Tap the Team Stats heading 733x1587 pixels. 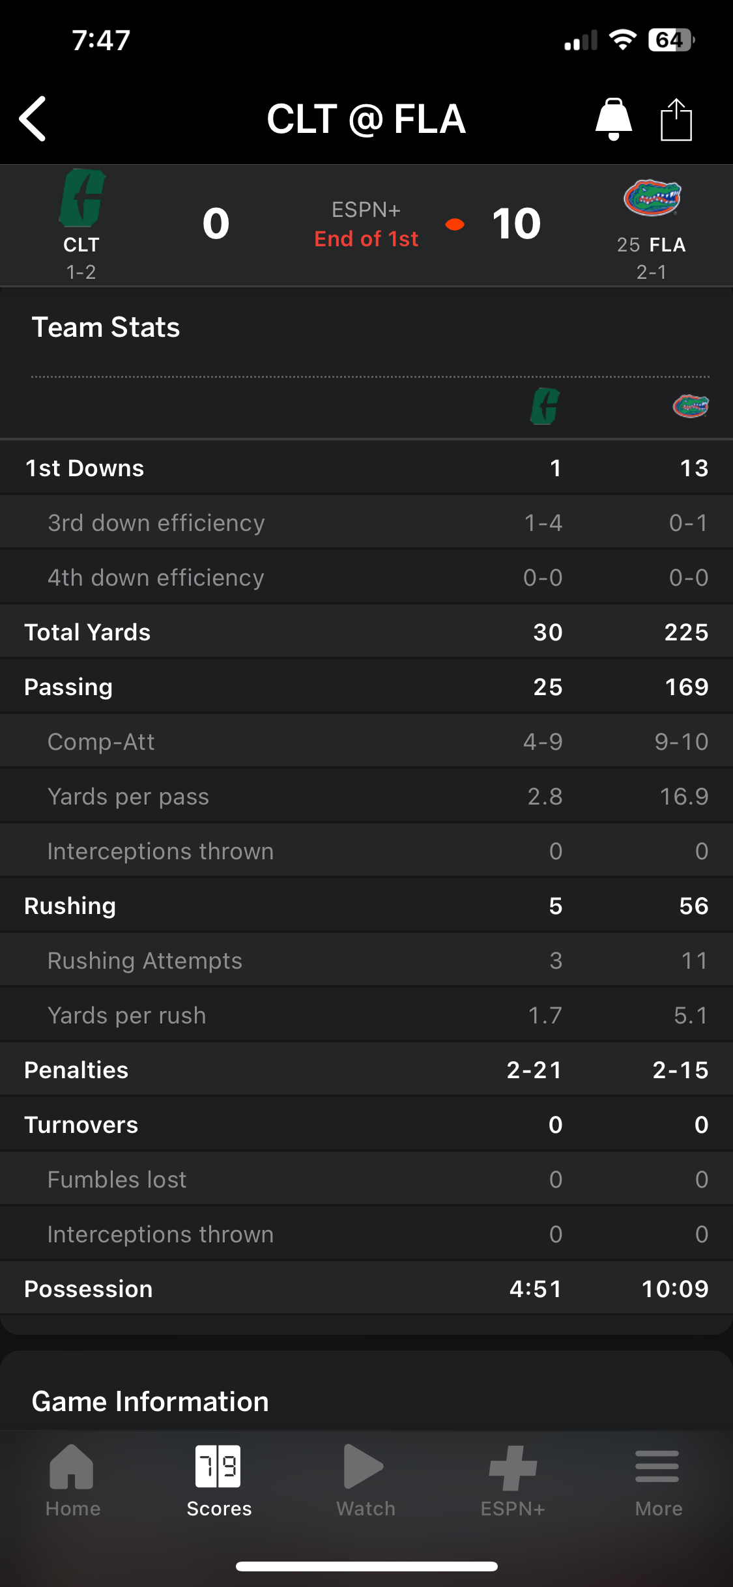point(106,327)
